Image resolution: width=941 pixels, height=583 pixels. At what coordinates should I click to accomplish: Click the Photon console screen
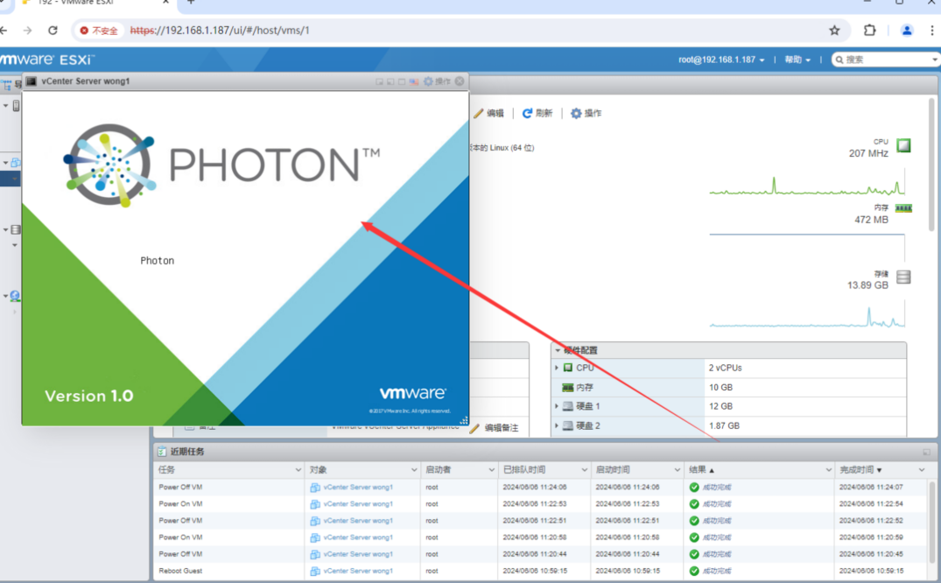[x=245, y=258]
